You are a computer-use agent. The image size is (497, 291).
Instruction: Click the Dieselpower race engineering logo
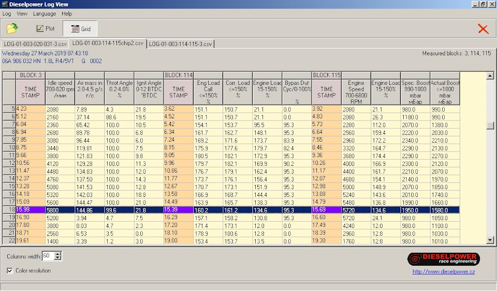point(444,259)
